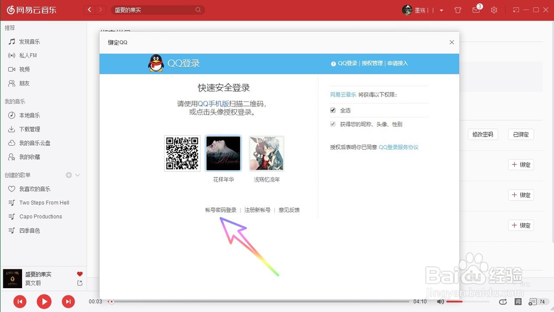Toggle the loop mode icon

coord(503,302)
